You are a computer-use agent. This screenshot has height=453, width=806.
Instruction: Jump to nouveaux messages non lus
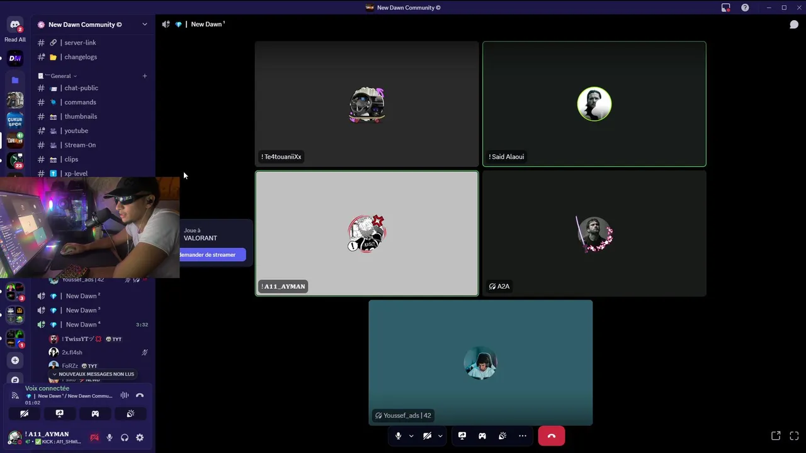pos(93,374)
